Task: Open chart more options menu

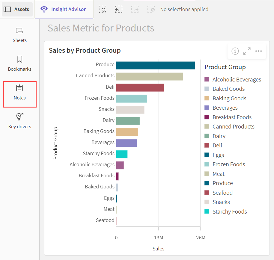Action: pos(258,51)
